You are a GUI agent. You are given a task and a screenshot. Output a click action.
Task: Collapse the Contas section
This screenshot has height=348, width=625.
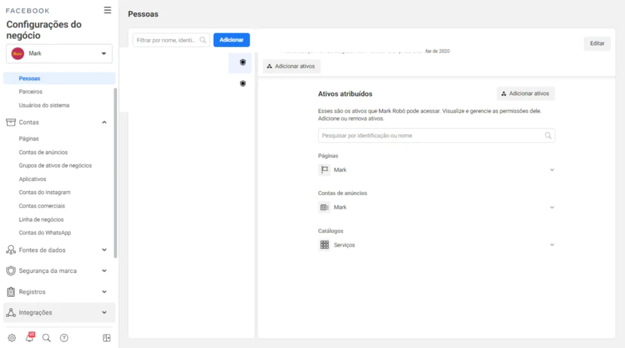[104, 122]
